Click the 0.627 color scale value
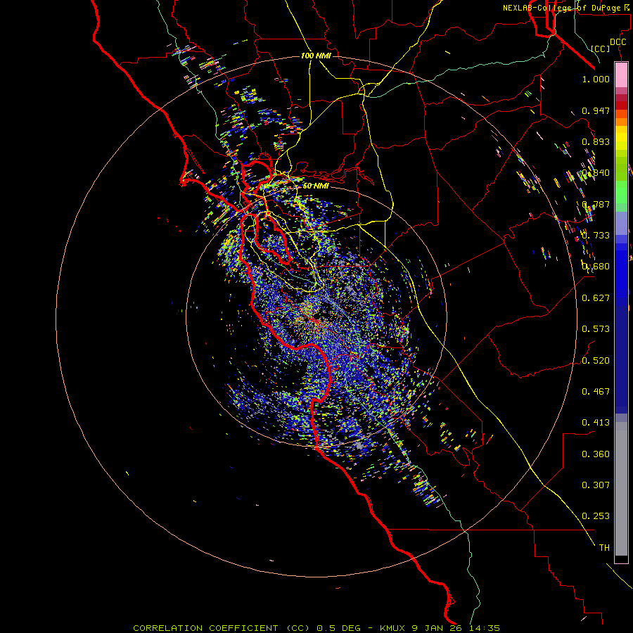This screenshot has width=633, height=633. [x=596, y=298]
